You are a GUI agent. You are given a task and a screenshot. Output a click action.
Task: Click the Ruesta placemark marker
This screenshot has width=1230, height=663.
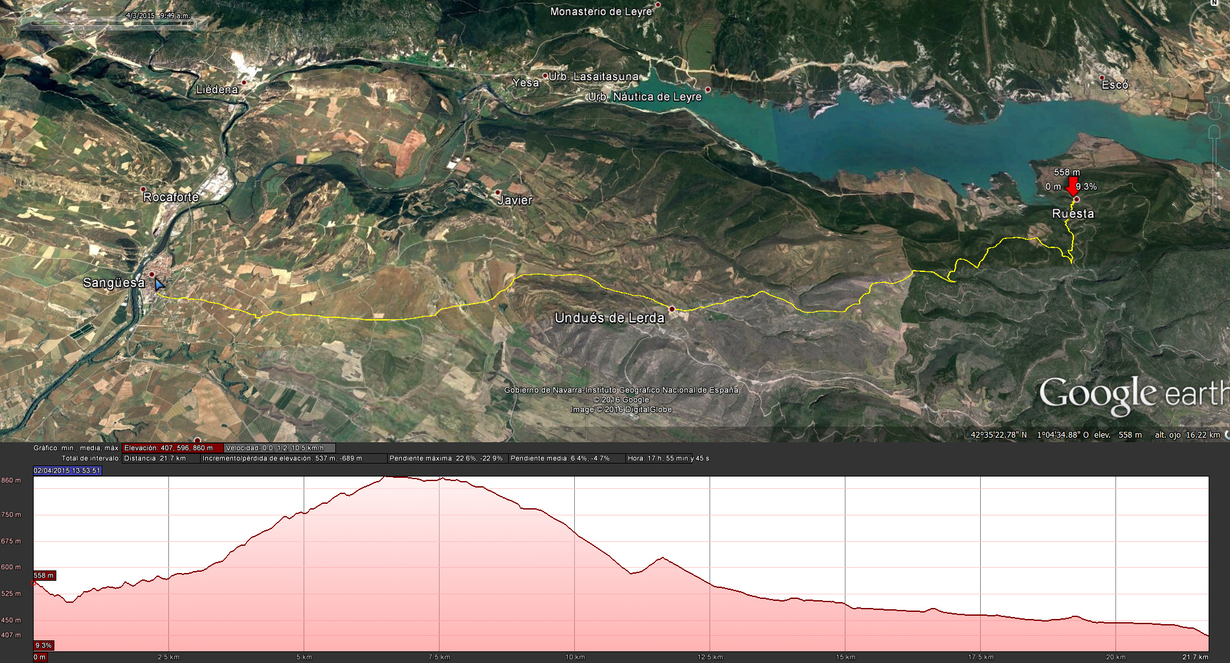(1076, 199)
